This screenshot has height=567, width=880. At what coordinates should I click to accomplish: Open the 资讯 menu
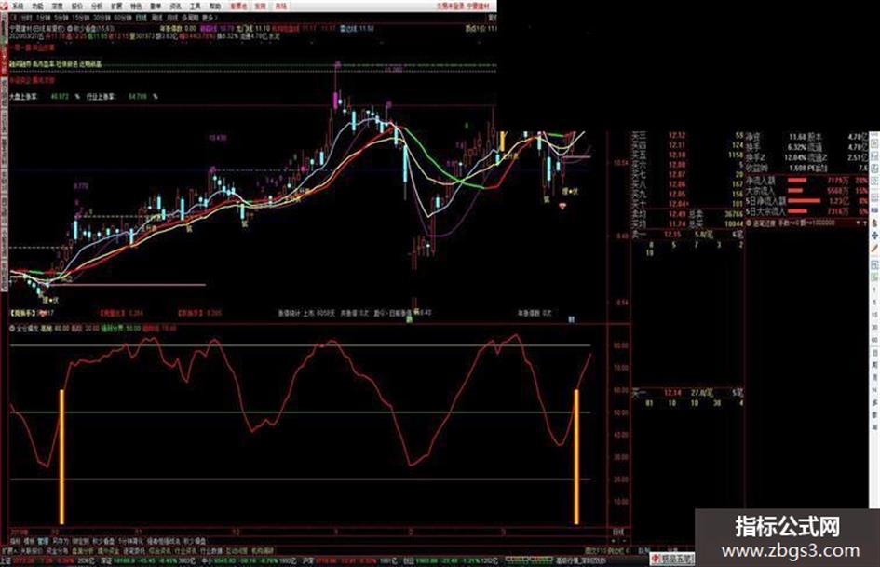175,7
